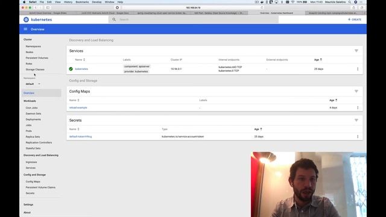
Task: Open actions menu for reload-example config map
Action: coord(358,107)
